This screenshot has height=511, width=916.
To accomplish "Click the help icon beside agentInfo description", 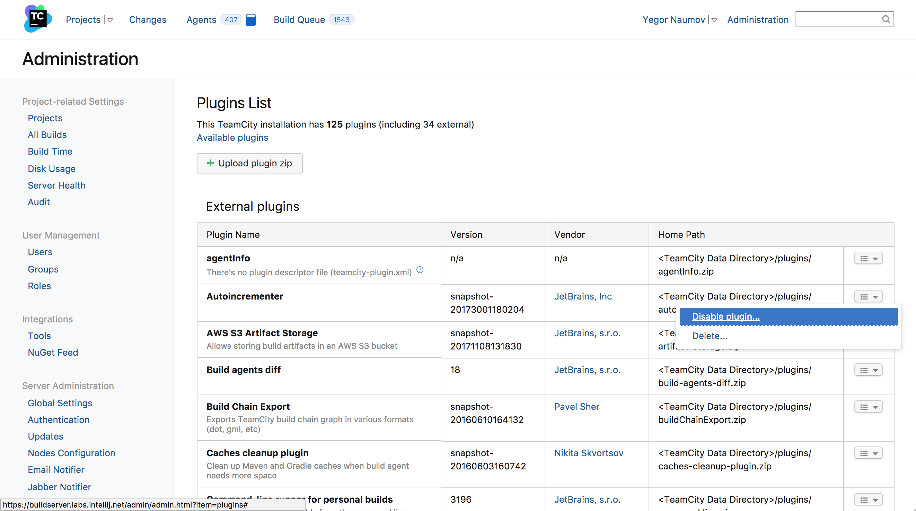I will (x=420, y=270).
